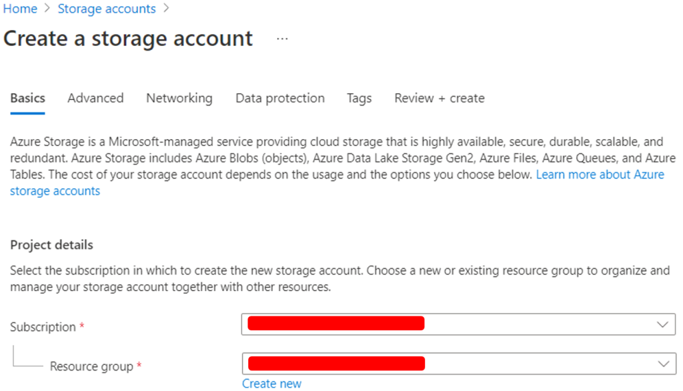Switch to the Advanced tab
683x391 pixels.
[95, 99]
